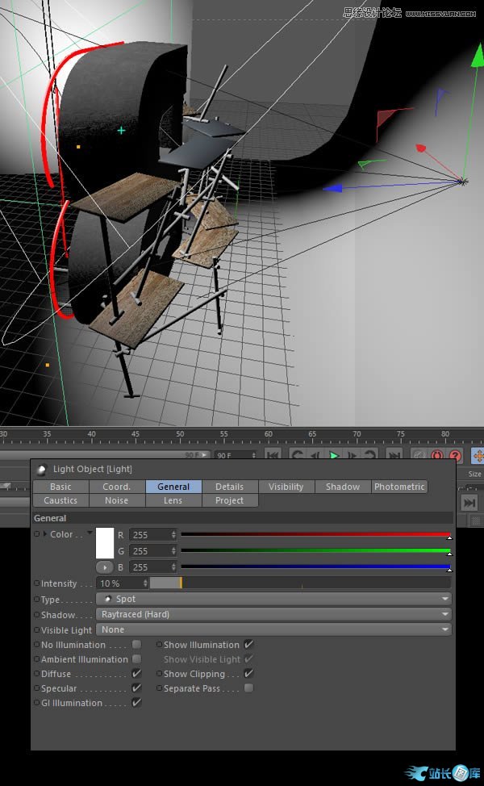
Task: Click the Shadow tab
Action: [343, 487]
